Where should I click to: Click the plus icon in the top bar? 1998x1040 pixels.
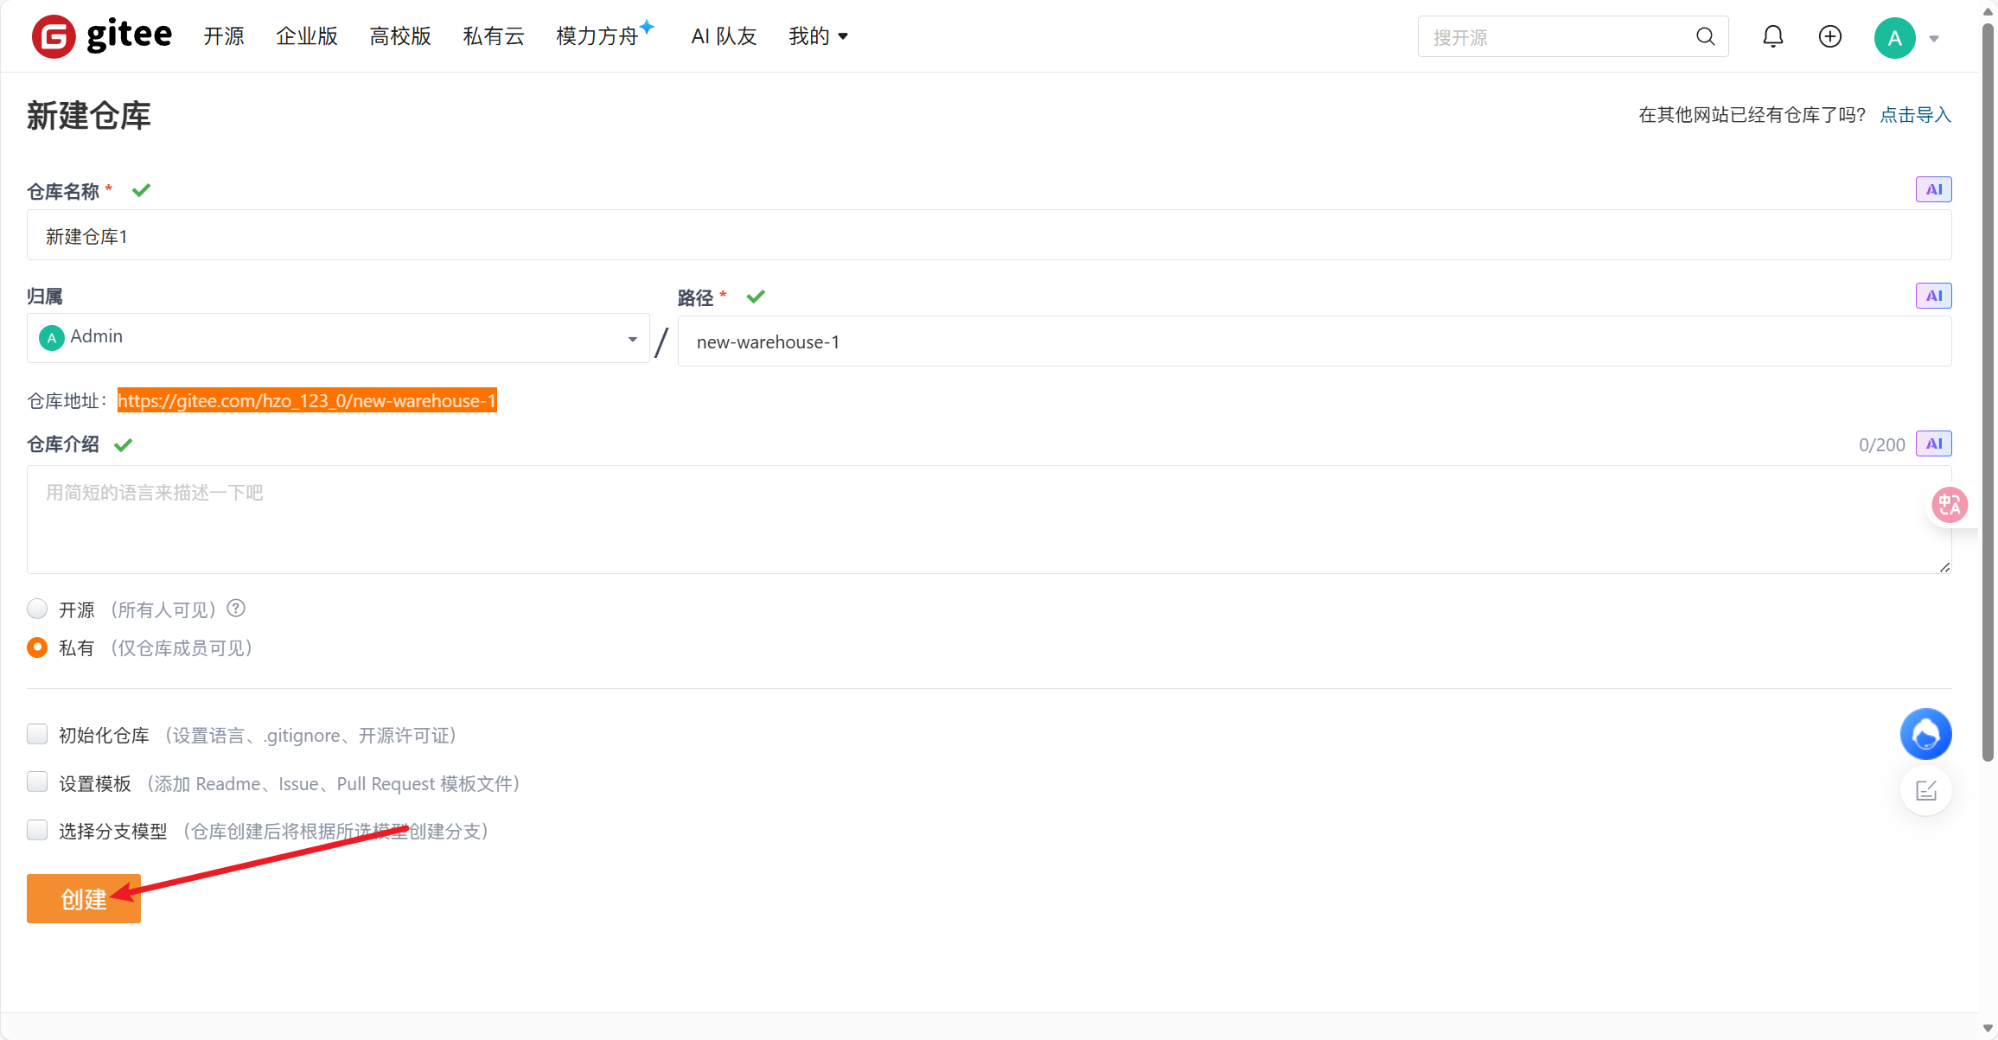coord(1829,36)
